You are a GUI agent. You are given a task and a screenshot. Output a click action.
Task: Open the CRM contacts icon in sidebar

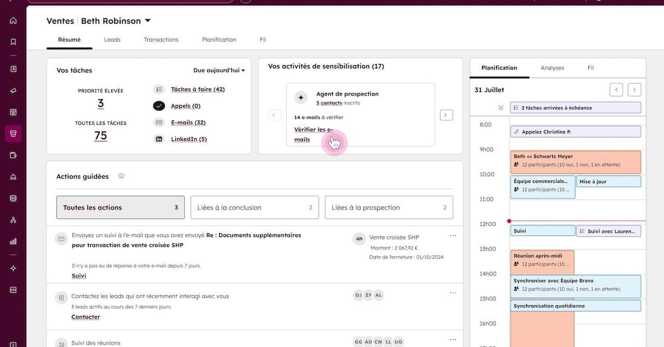click(13, 69)
